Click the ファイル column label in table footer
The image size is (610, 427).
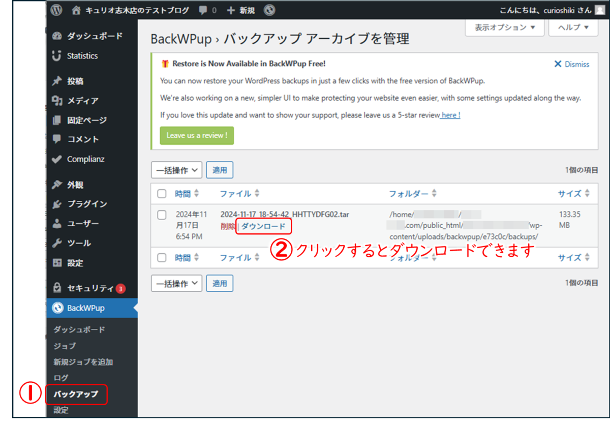235,258
